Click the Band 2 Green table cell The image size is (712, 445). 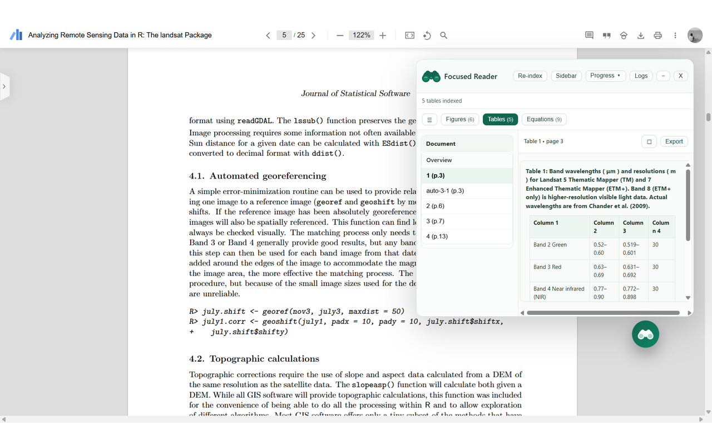559,249
